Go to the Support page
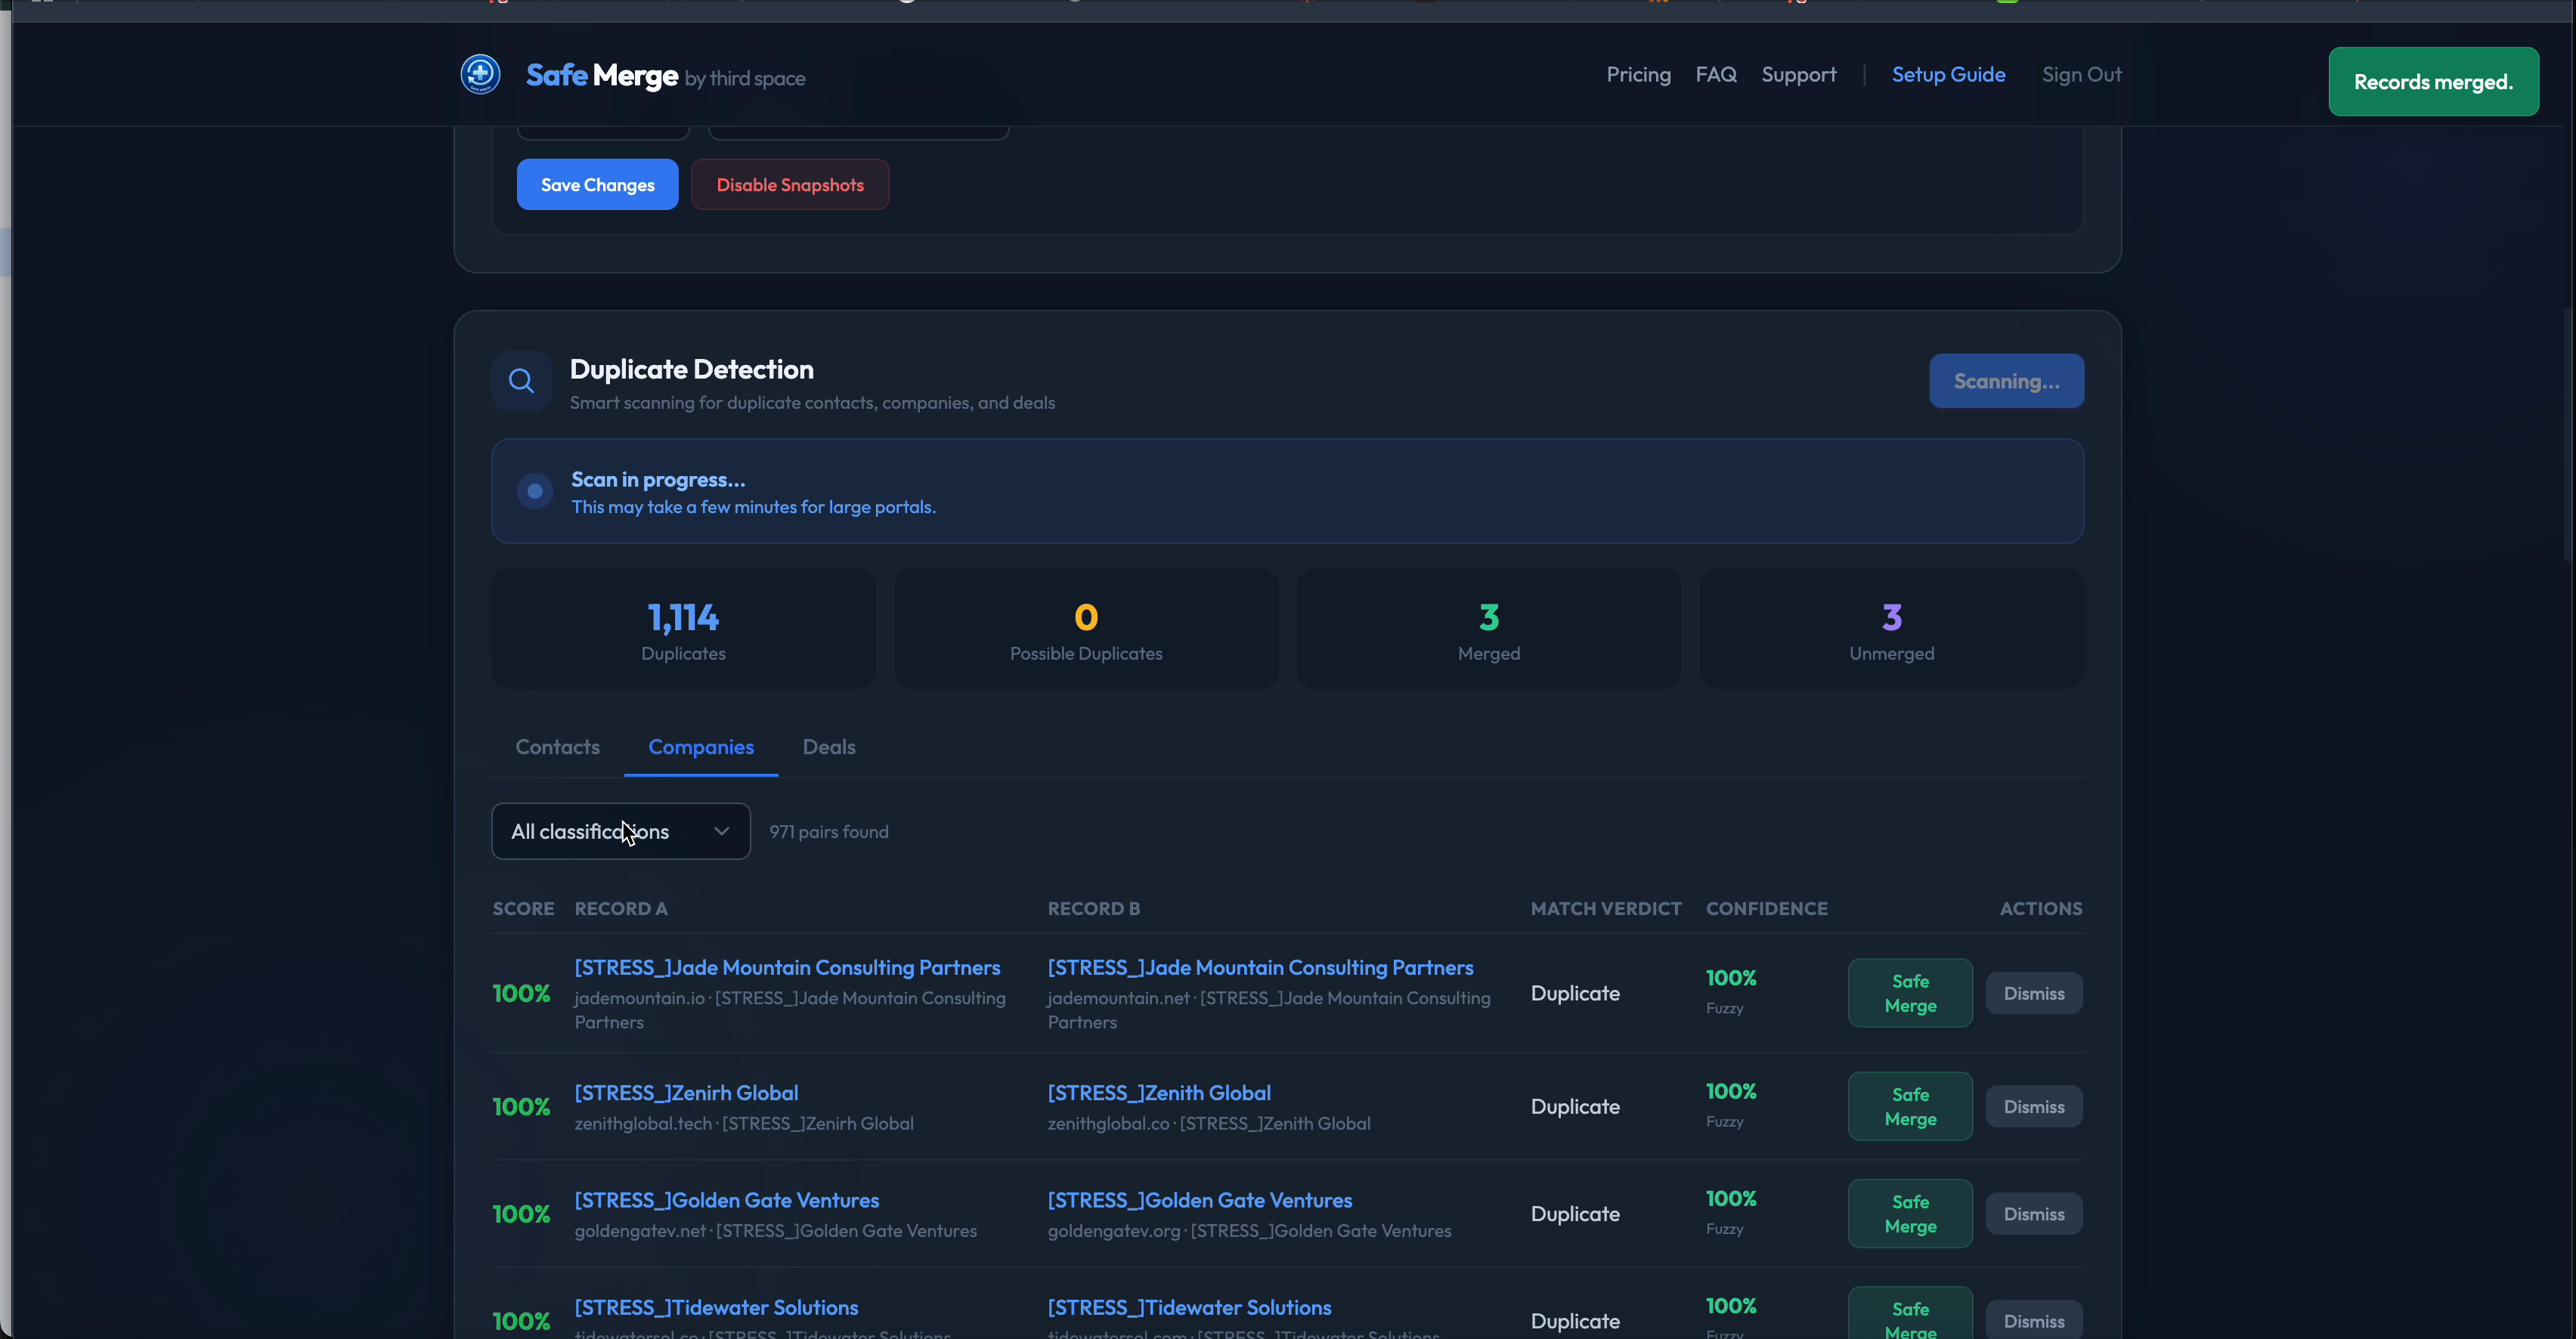 [1798, 75]
